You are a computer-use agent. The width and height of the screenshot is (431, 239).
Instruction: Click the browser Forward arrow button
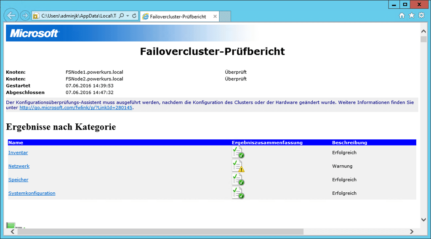[x=25, y=16]
